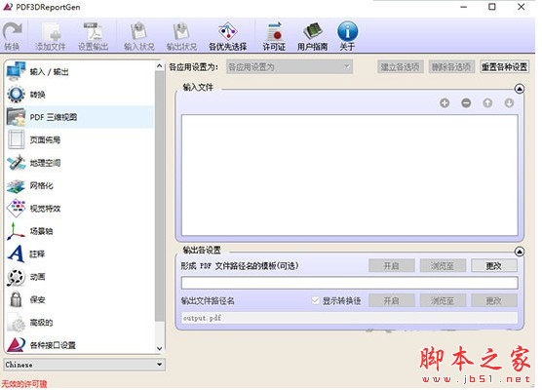Click 开启 button in the template row

coord(391,266)
